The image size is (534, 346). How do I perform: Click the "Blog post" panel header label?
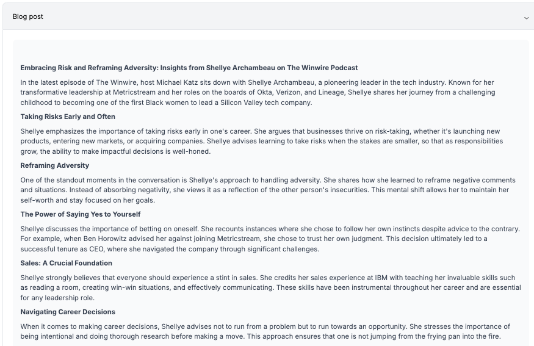coord(28,16)
